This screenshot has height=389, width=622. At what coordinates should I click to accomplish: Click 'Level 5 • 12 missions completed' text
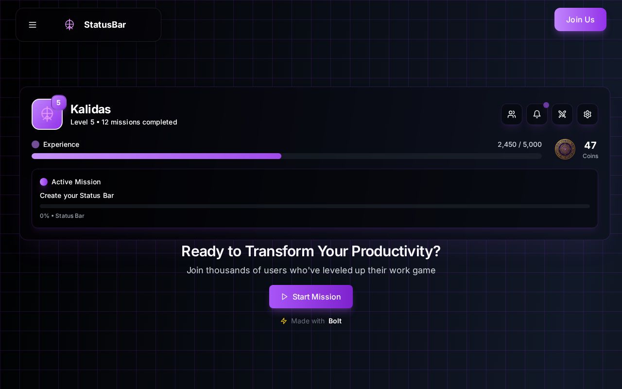click(124, 122)
